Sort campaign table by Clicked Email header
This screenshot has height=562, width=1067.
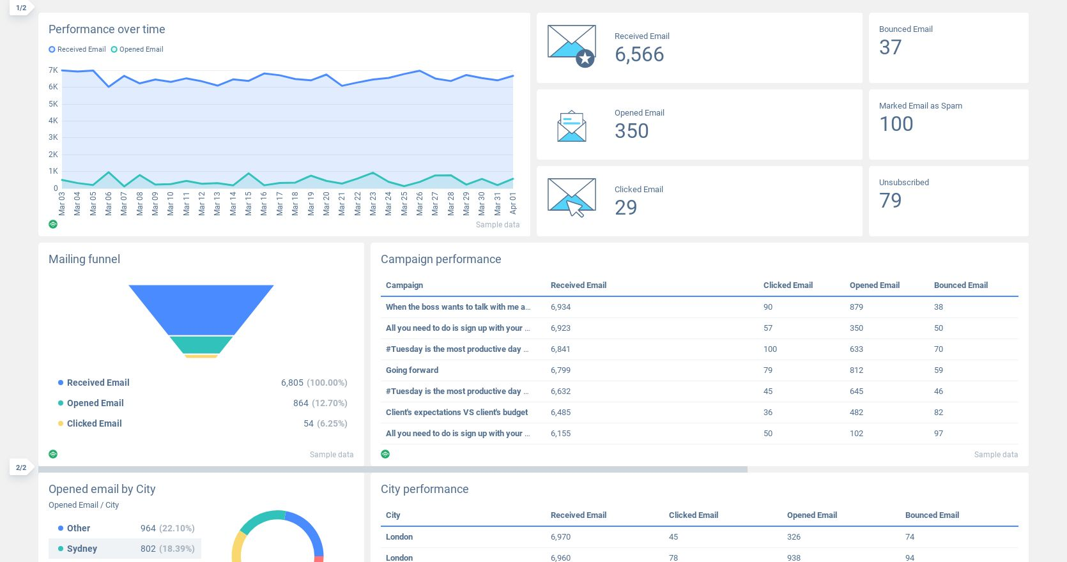pyautogui.click(x=788, y=285)
